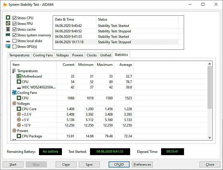Click the Stress local disks drive icon
223x170 pixels.
tap(8, 41)
